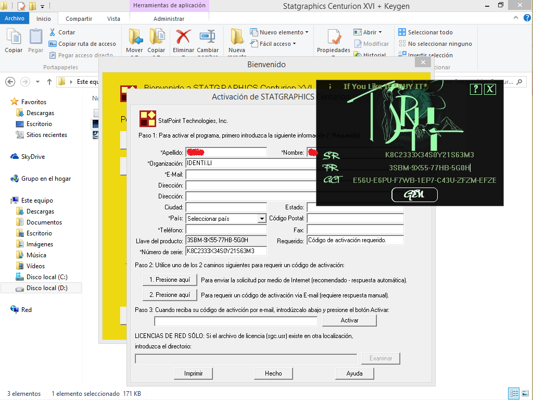Click the Copiar a folder icon
This screenshot has width=533, height=400.
156,36
